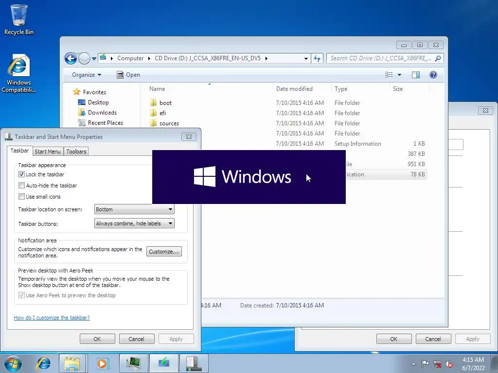498x373 pixels.
Task: Switch to the Toolbars tab
Action: click(76, 152)
